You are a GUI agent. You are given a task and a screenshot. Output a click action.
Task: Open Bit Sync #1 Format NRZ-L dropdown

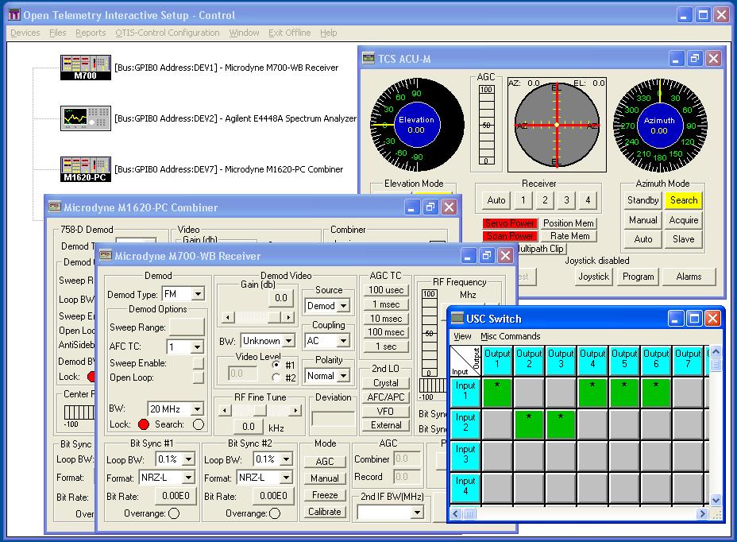tap(188, 478)
